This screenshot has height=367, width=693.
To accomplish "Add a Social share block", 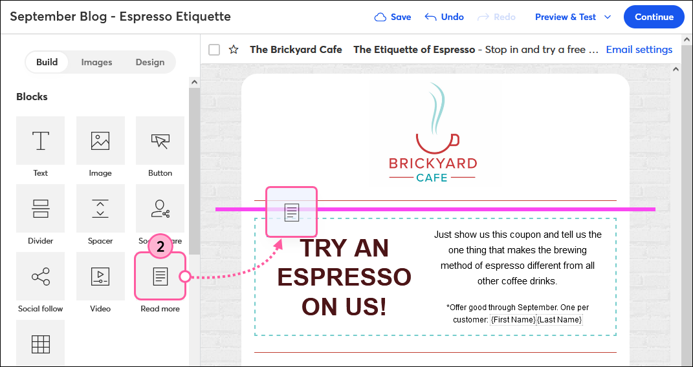I will [x=160, y=208].
